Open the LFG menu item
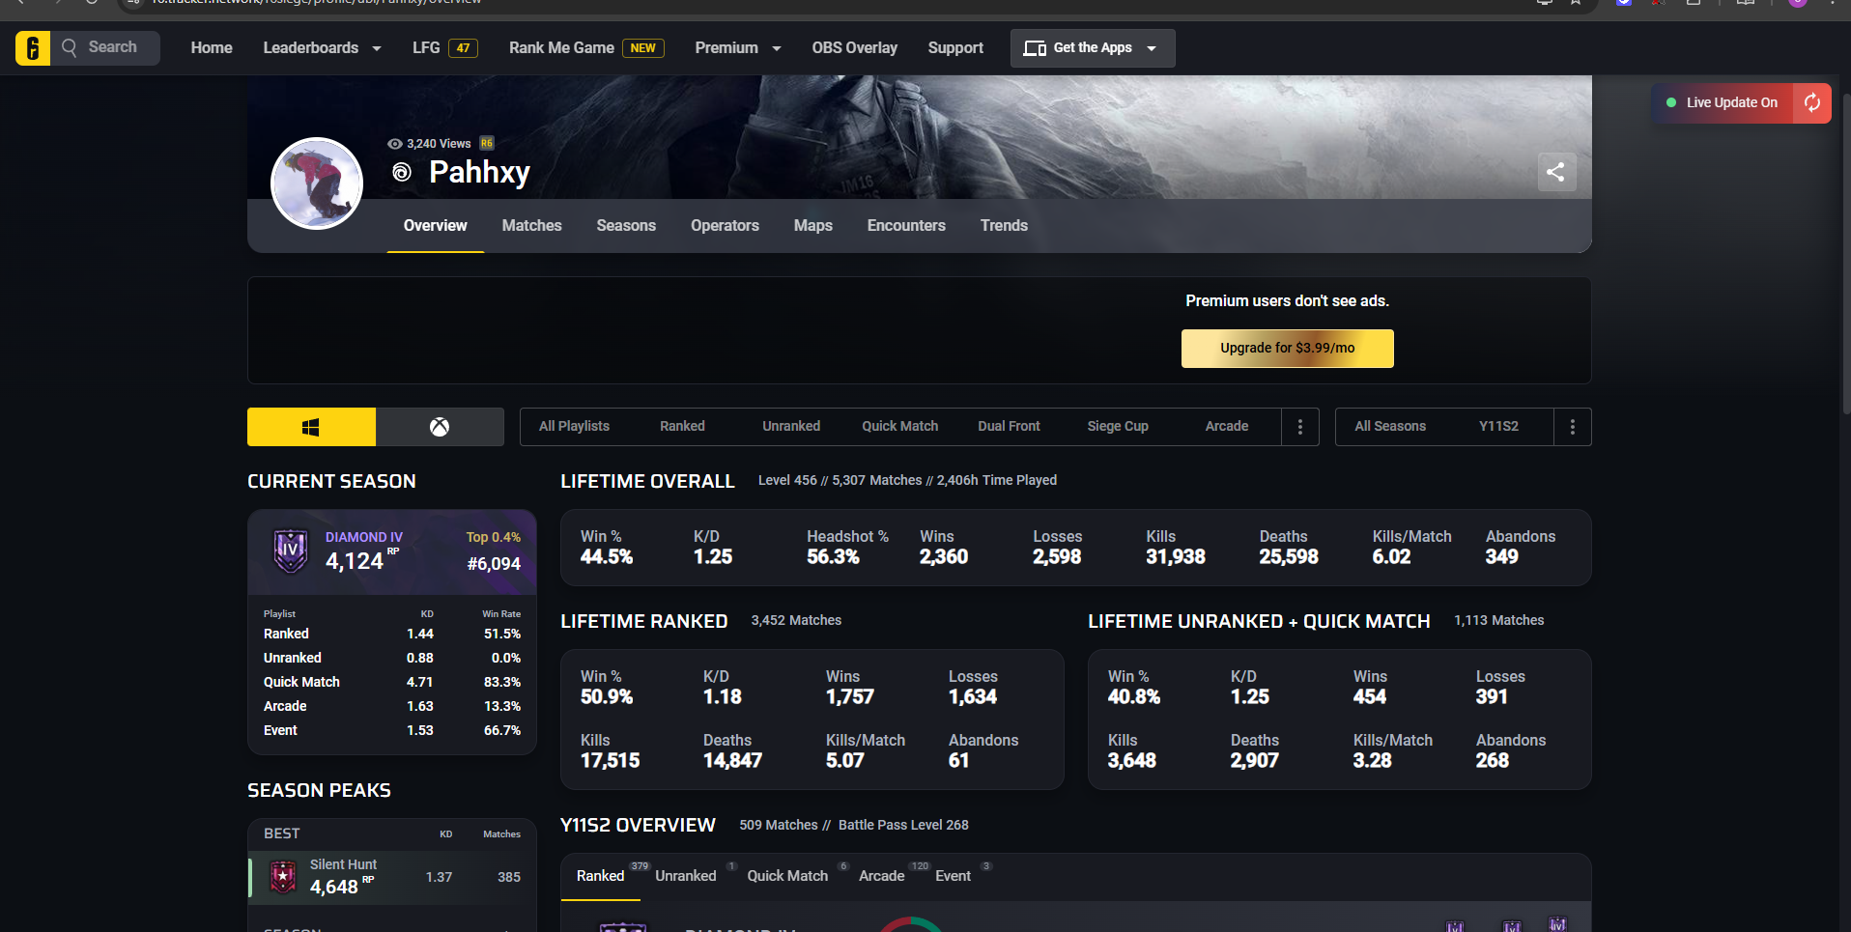The height and width of the screenshot is (932, 1851). [445, 48]
